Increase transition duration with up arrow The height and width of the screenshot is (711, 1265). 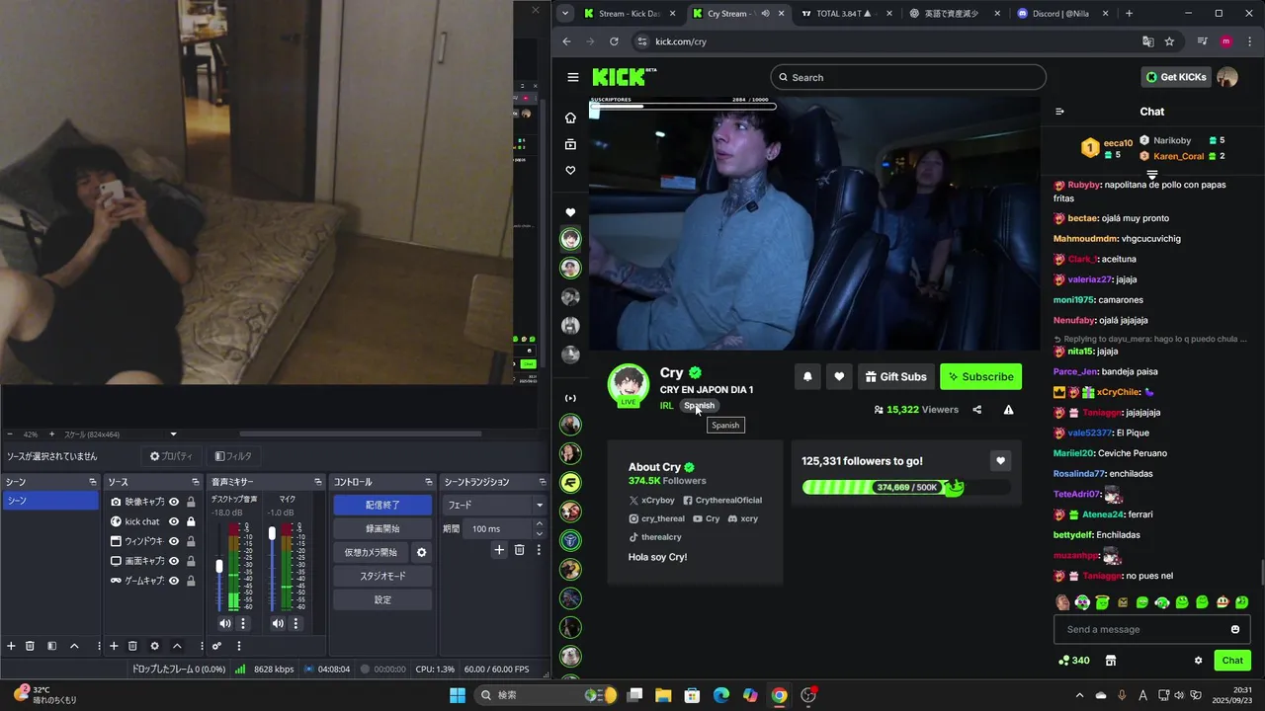540,524
